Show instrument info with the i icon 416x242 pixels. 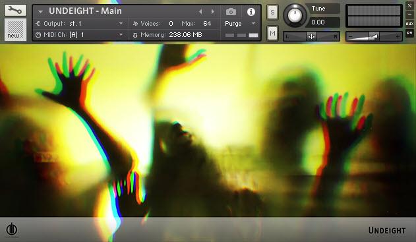251,12
